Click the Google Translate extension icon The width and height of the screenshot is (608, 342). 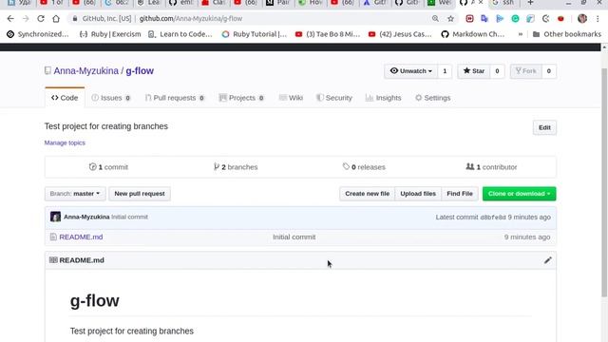[484, 19]
